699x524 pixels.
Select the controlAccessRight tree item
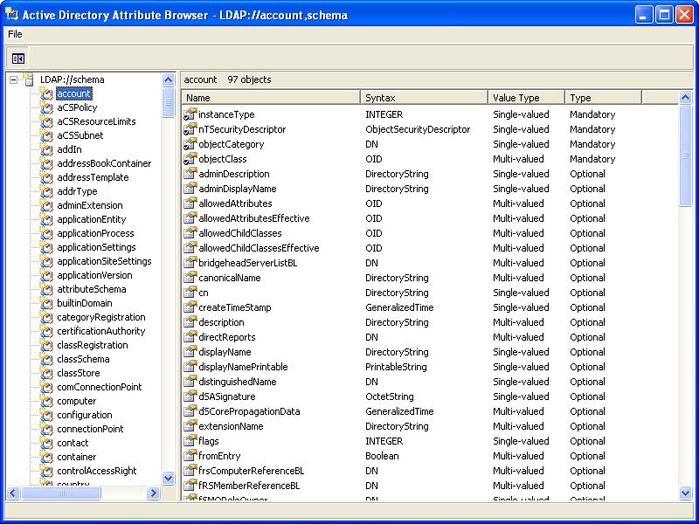coord(96,471)
